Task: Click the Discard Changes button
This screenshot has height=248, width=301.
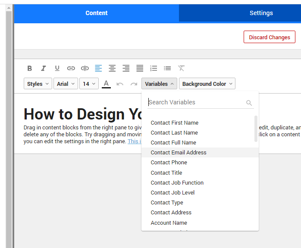Action: point(270,37)
